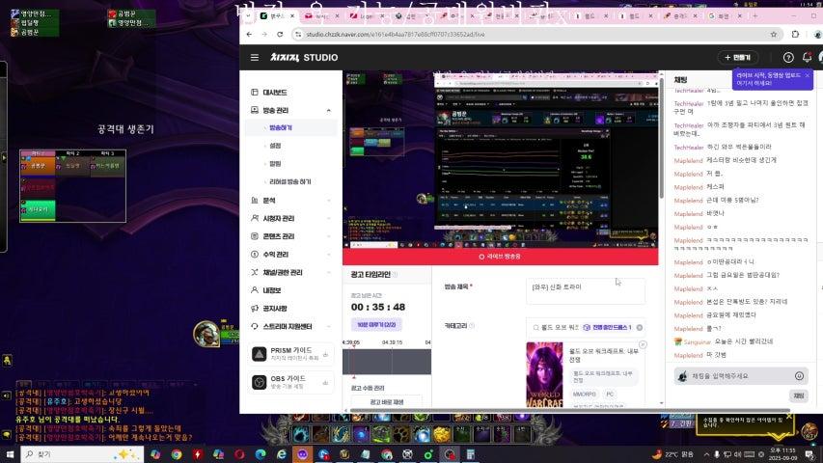The image size is (823, 463).
Task: Open the help question-mark icon
Action: pyautogui.click(x=788, y=57)
